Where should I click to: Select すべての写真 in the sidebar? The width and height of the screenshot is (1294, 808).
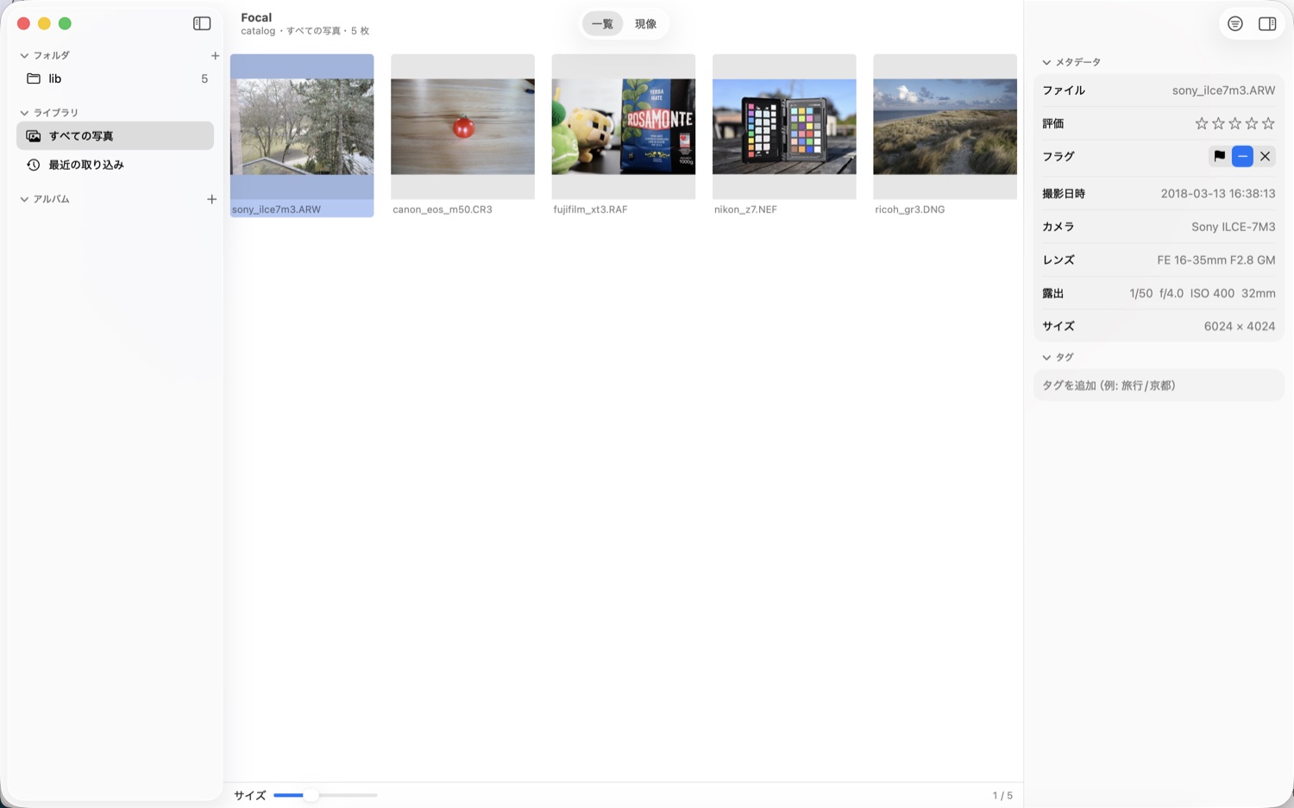click(x=115, y=136)
